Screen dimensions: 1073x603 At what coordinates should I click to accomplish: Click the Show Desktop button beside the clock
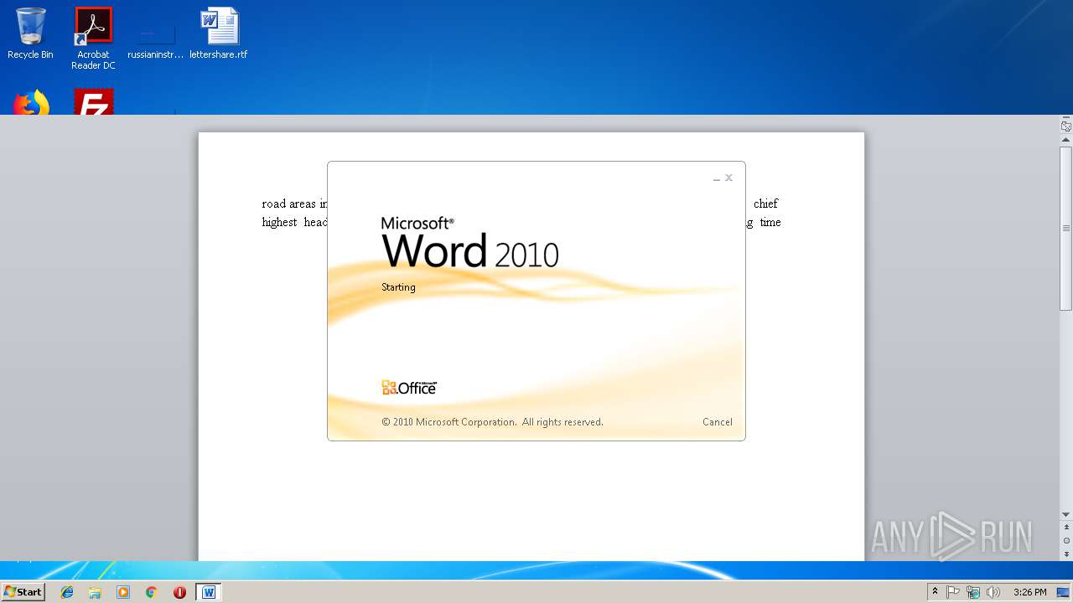coord(1063,592)
